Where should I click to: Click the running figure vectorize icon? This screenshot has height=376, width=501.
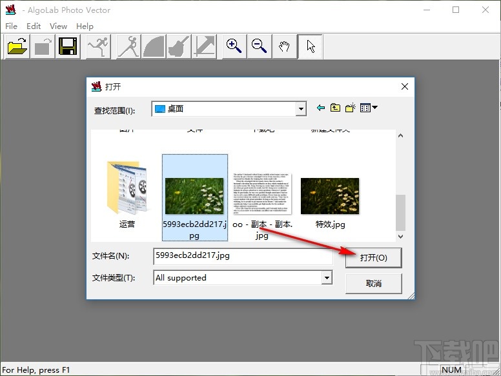[x=99, y=46]
